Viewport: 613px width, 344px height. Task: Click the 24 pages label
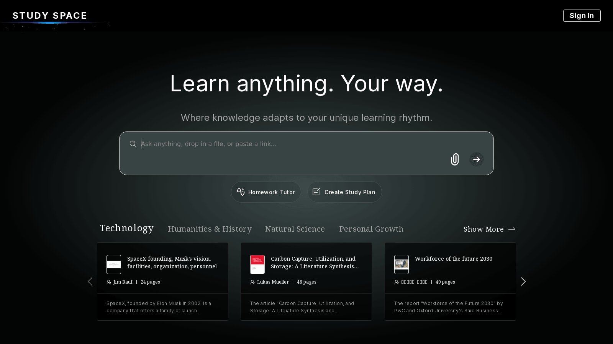[x=150, y=282]
